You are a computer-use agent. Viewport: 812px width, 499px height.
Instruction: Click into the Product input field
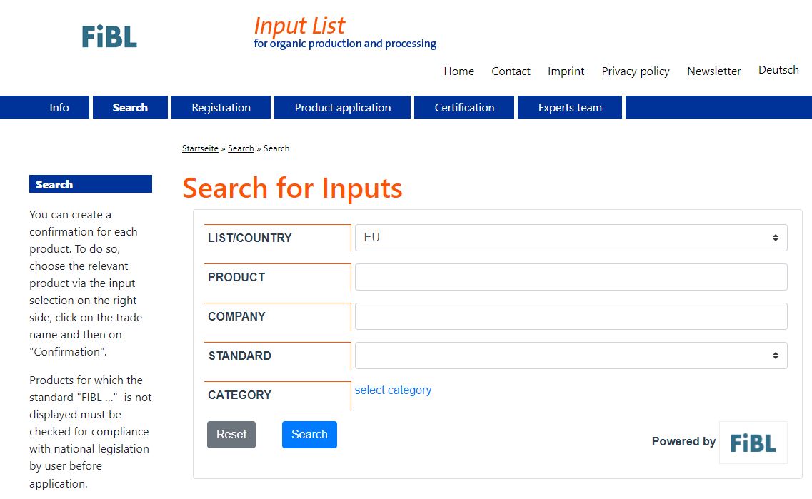coord(571,277)
